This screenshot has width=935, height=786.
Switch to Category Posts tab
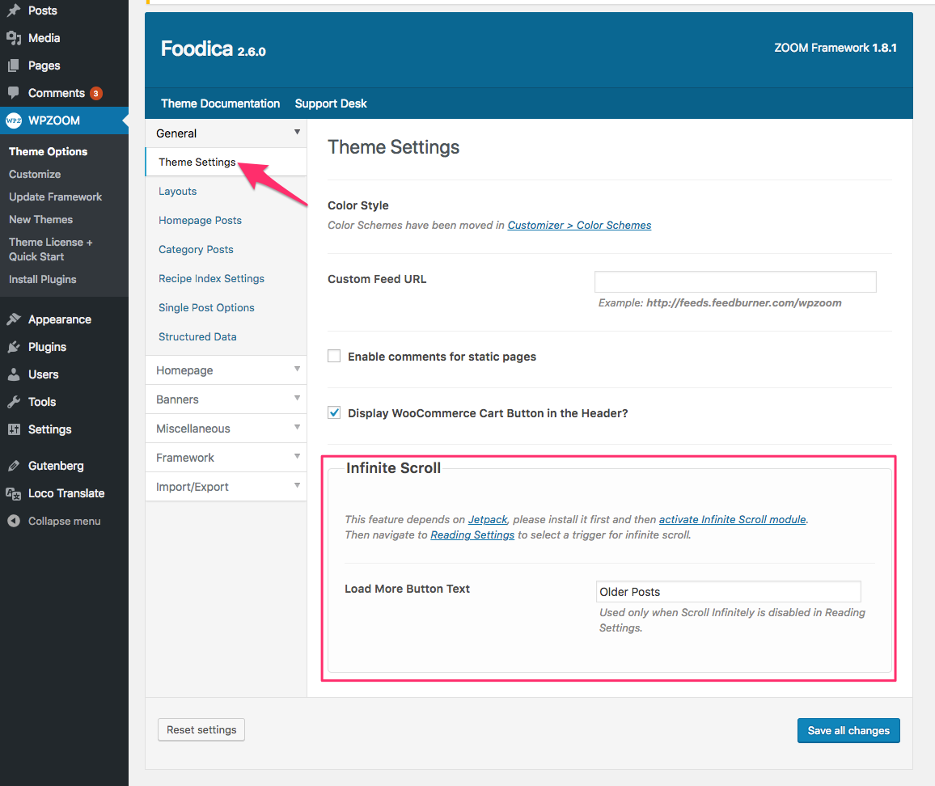tap(197, 249)
